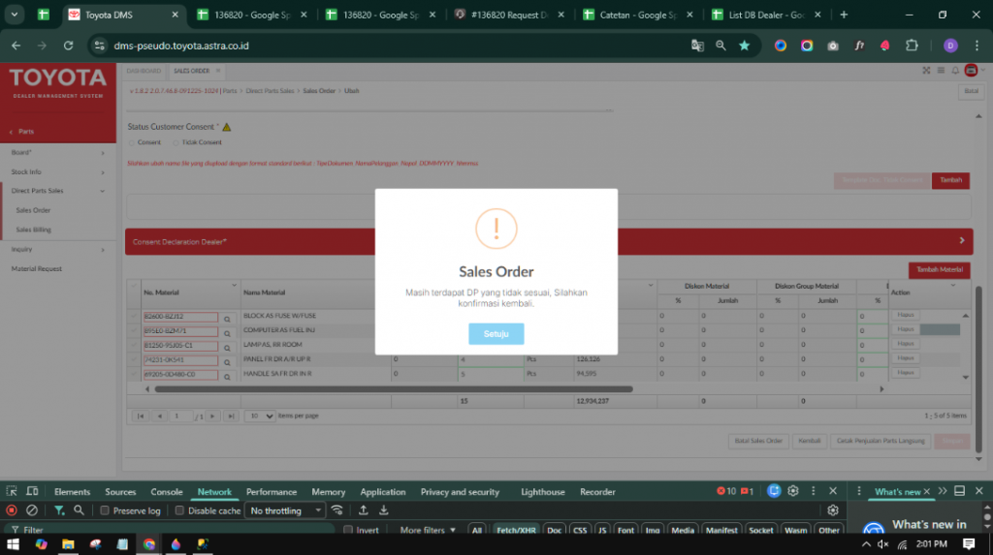Enable the Preserve log checkbox

[106, 510]
